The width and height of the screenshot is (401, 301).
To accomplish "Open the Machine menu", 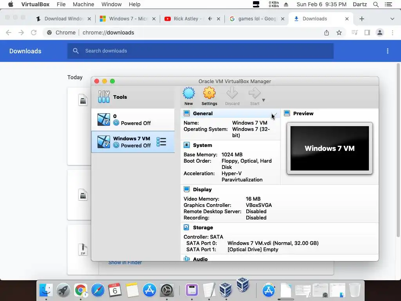I will point(83,4).
